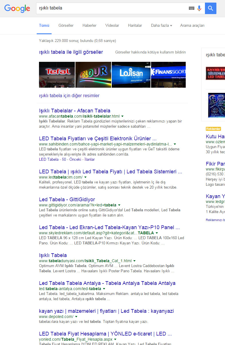225x345 pixels.
Task: Switch to the Haberler tab
Action: click(x=89, y=26)
